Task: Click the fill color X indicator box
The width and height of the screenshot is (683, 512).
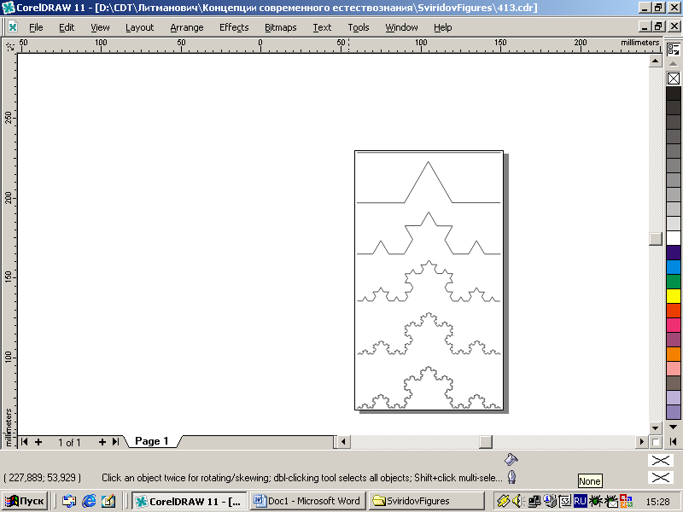Action: pos(660,460)
